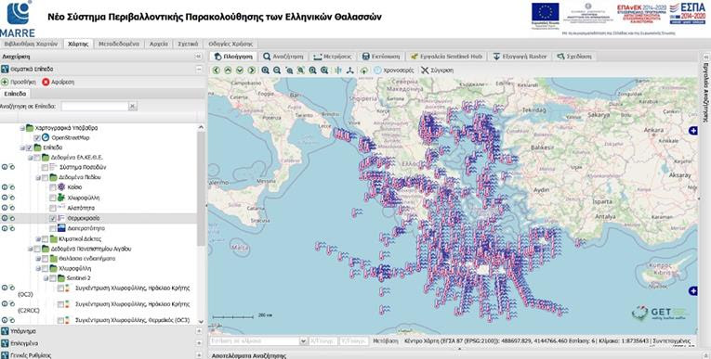Toggle the OpenStreetMap basemap checkbox

click(37, 137)
